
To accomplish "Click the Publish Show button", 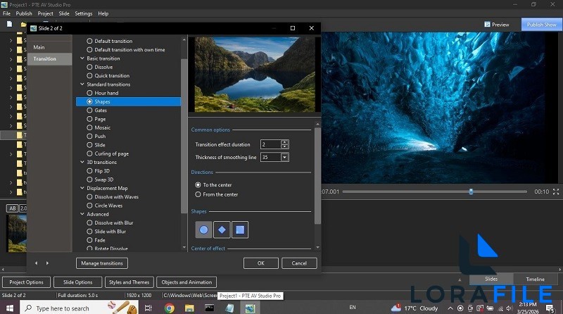I will coord(541,25).
